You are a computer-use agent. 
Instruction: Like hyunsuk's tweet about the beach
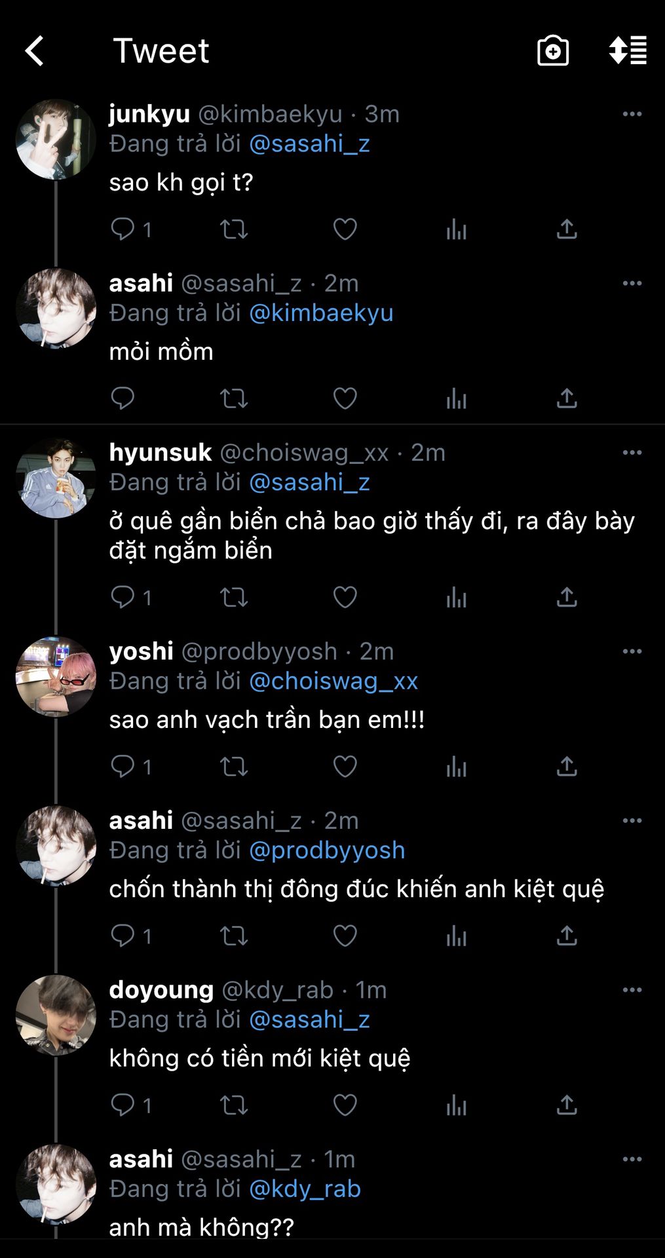click(345, 598)
